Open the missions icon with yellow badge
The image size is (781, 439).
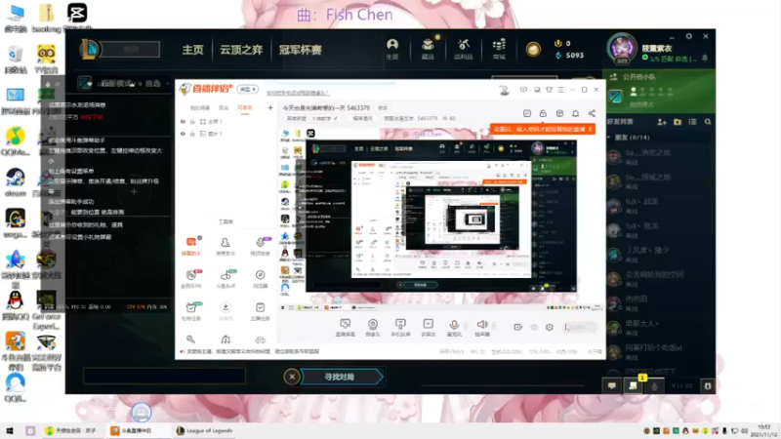click(x=633, y=385)
